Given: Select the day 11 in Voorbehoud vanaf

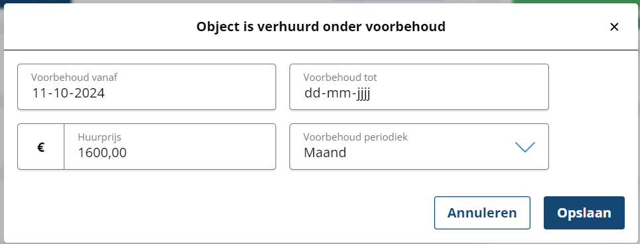Looking at the screenshot, I should pyautogui.click(x=39, y=93).
